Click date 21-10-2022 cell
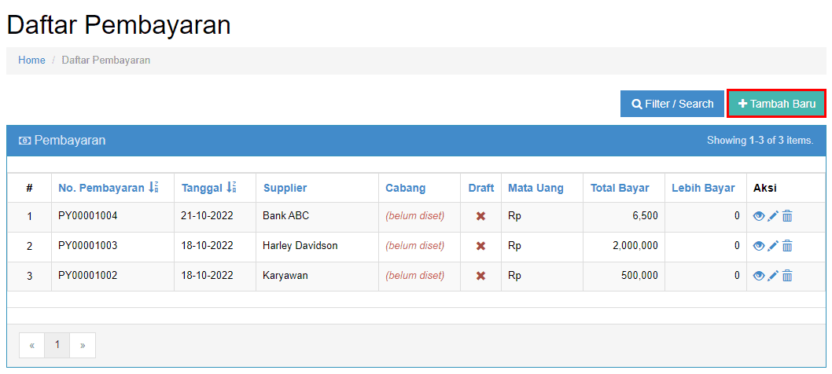 coord(215,216)
